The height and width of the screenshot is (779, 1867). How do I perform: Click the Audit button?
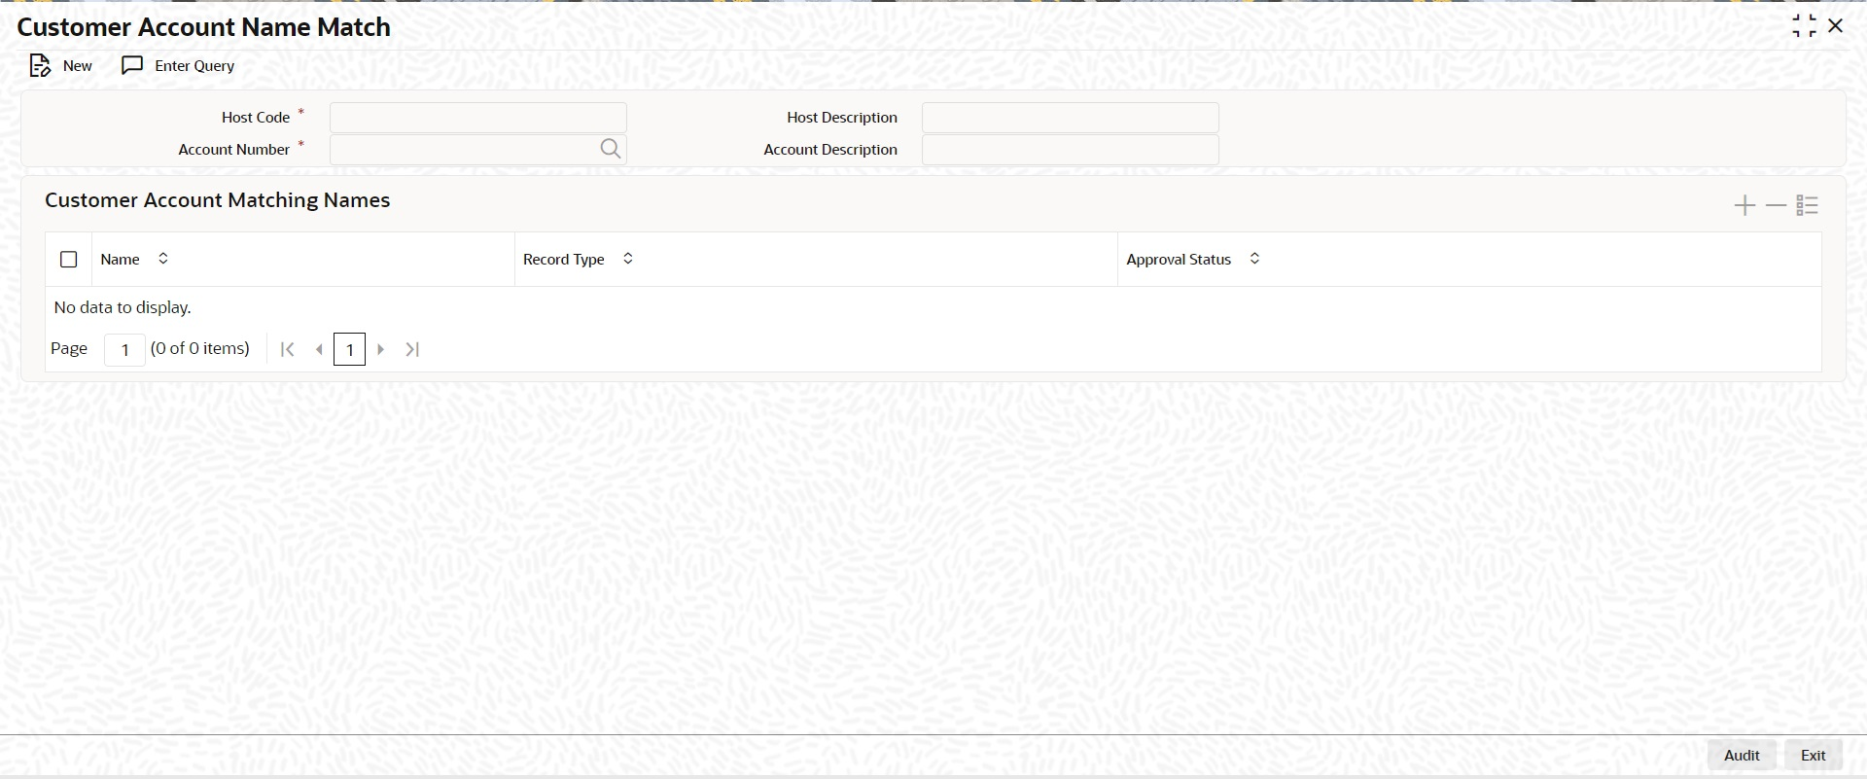pos(1742,756)
